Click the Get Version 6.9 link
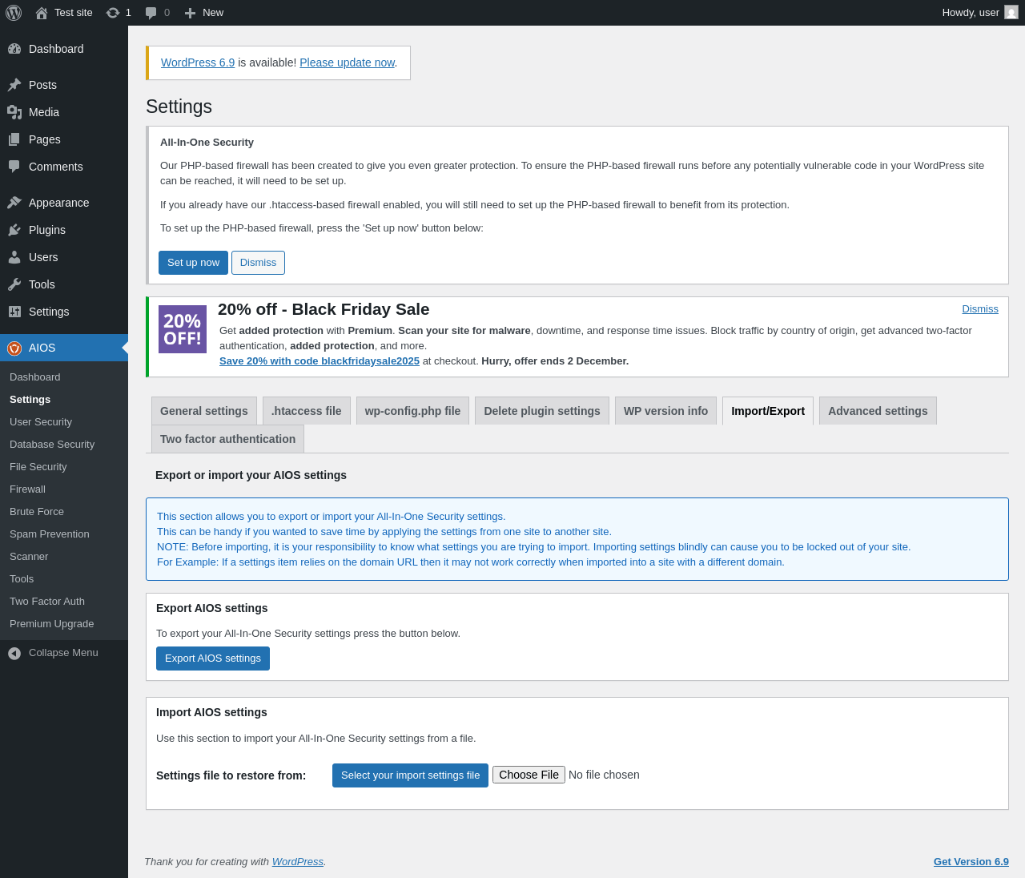 pos(971,862)
